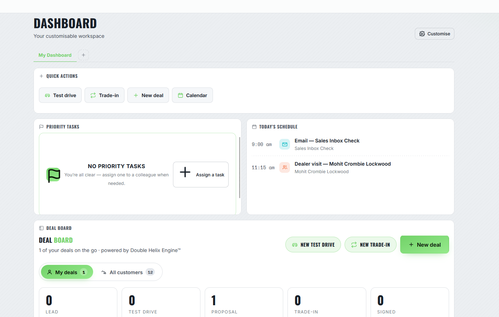499x317 pixels.
Task: Click the car icon on Test drive
Action: (47, 95)
